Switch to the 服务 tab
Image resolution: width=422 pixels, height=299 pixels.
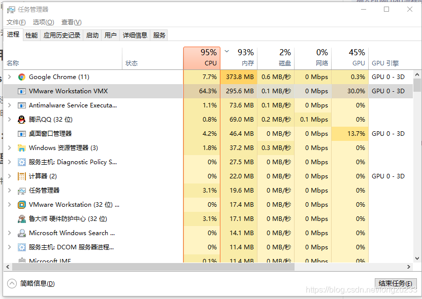tap(159, 35)
